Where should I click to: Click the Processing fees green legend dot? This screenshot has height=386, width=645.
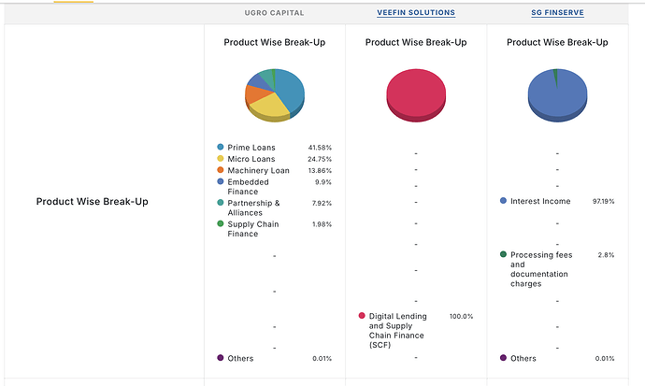(503, 254)
